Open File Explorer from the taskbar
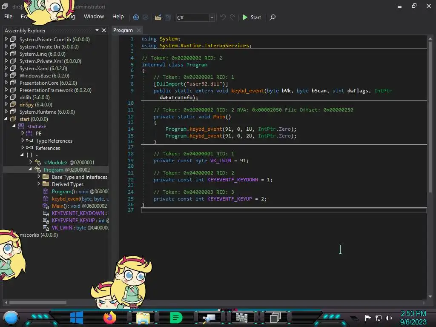 point(143,318)
